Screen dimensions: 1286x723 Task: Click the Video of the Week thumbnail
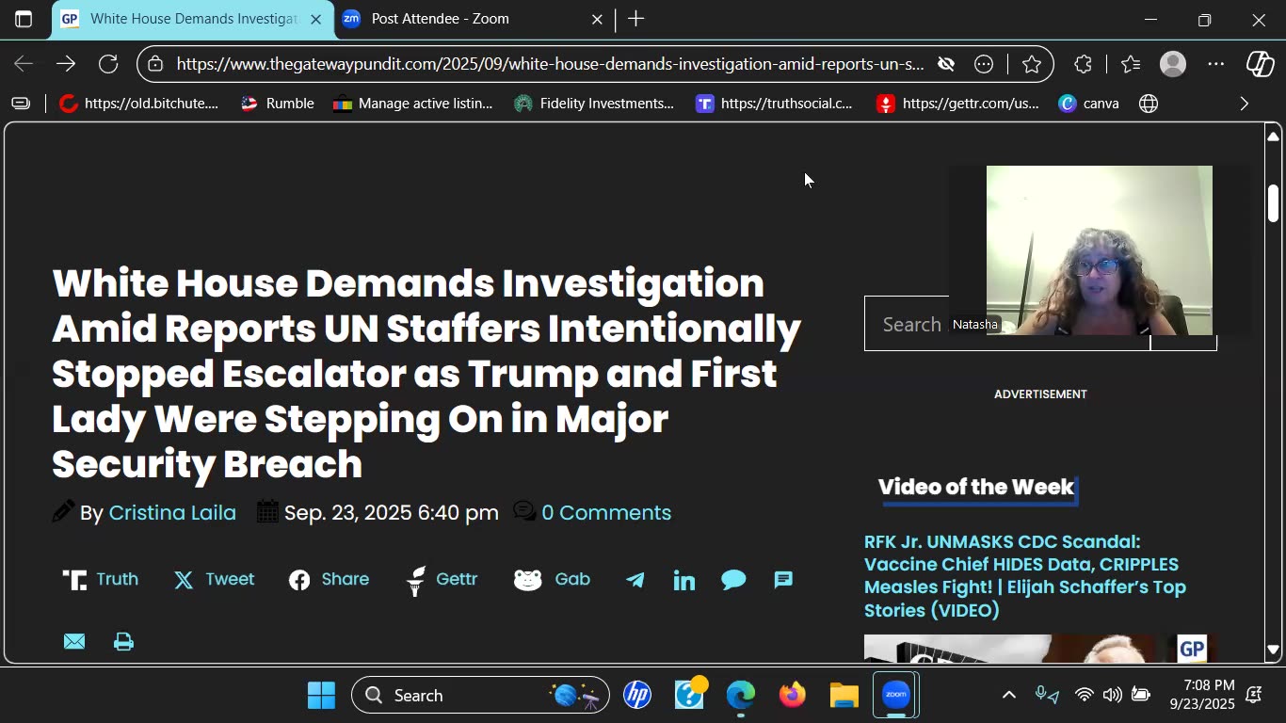pos(1040,649)
